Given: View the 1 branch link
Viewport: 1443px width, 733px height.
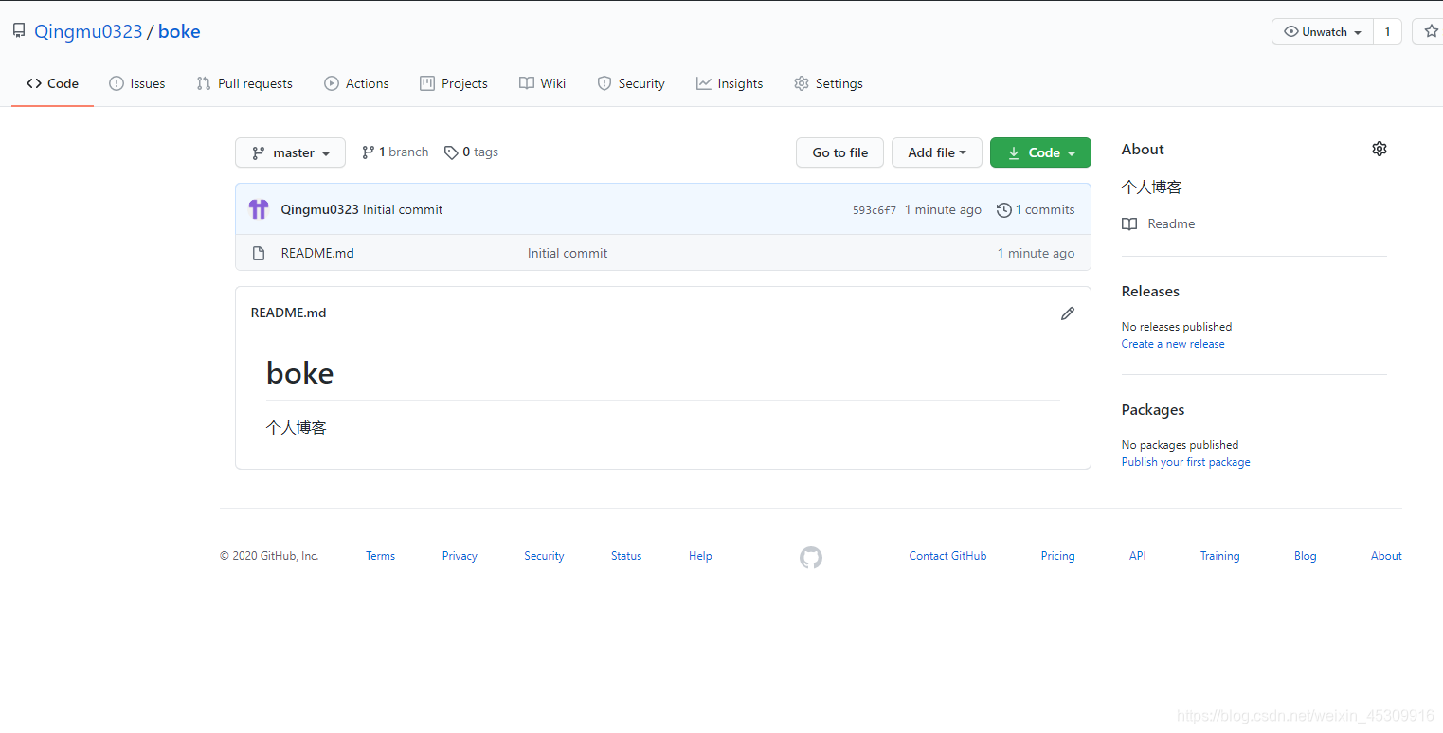Looking at the screenshot, I should coord(395,152).
